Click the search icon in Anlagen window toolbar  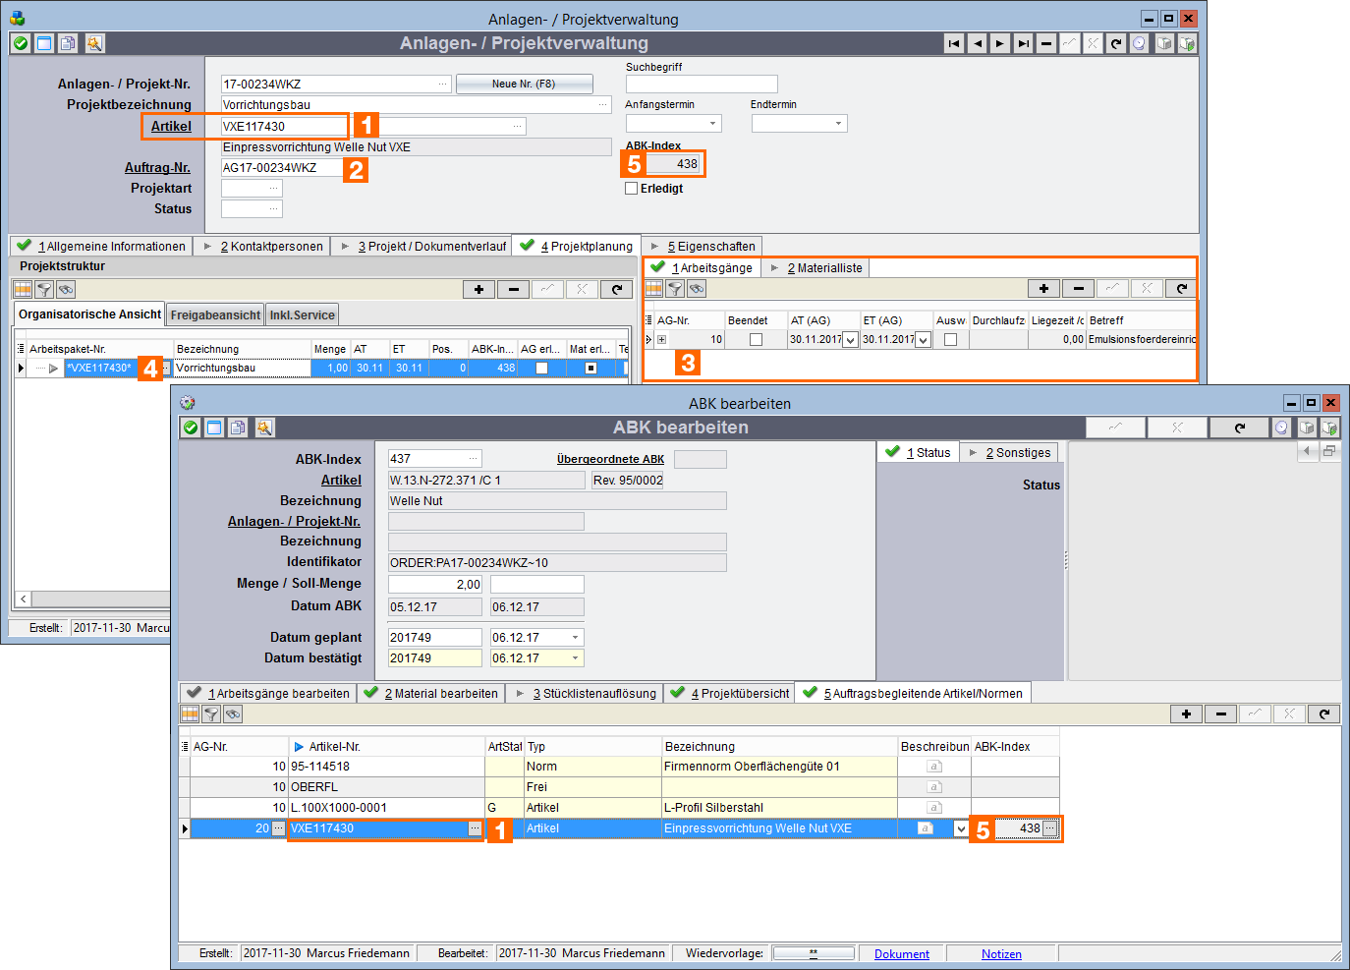coord(93,43)
